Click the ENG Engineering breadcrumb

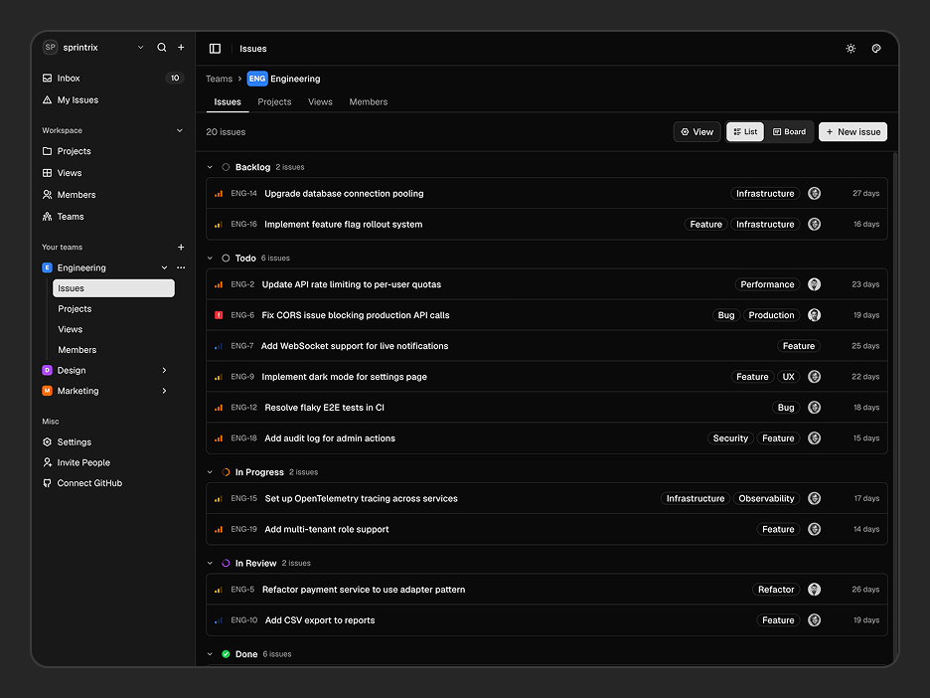(284, 79)
